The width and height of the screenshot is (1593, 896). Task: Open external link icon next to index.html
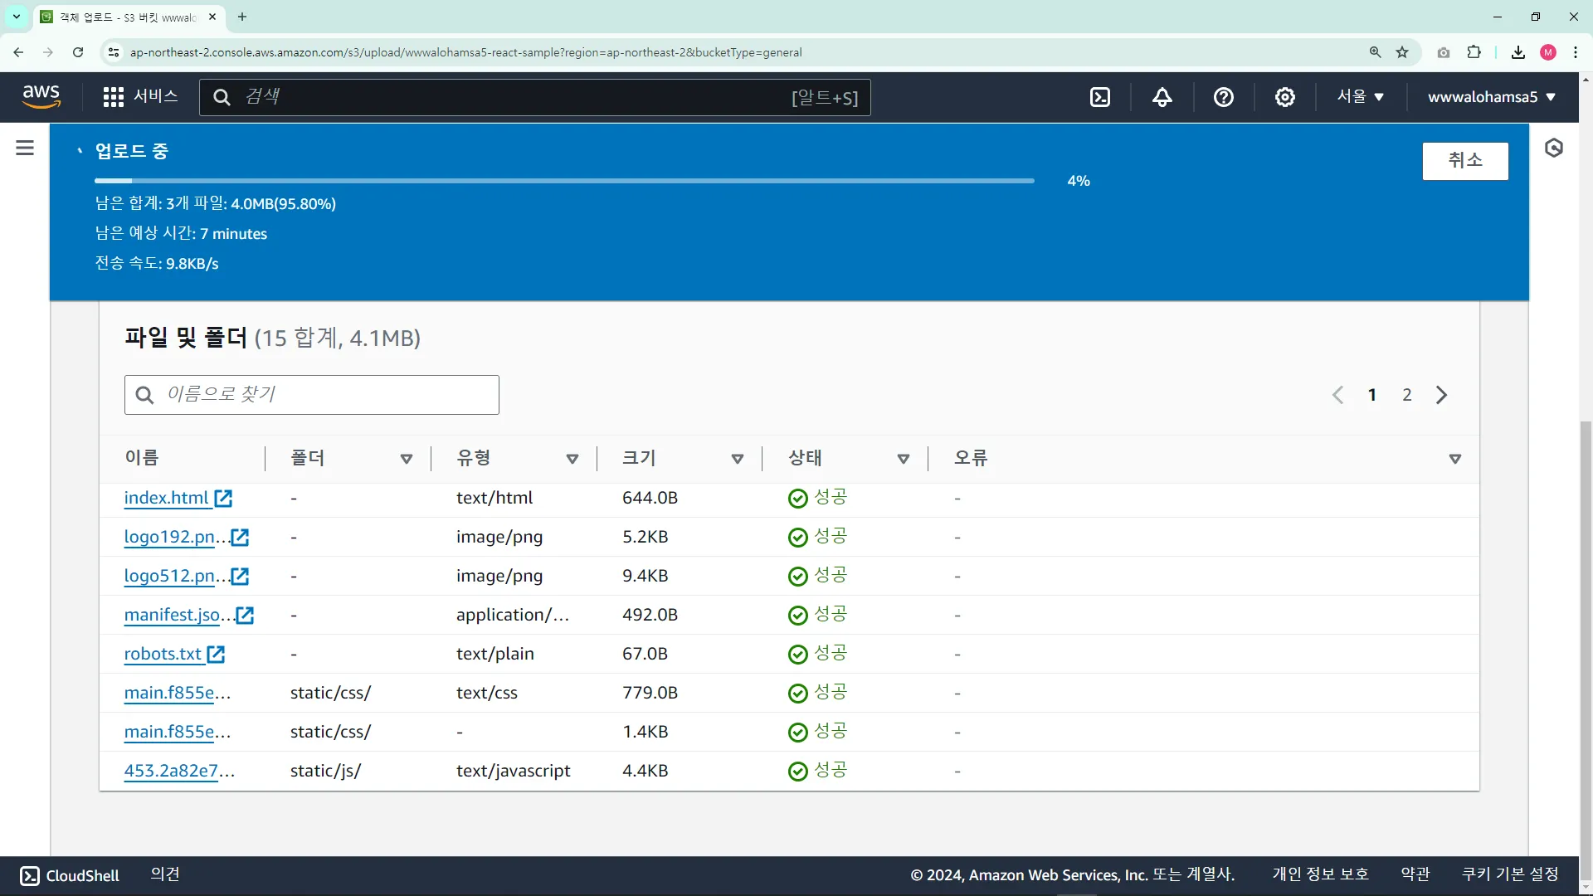[223, 499]
